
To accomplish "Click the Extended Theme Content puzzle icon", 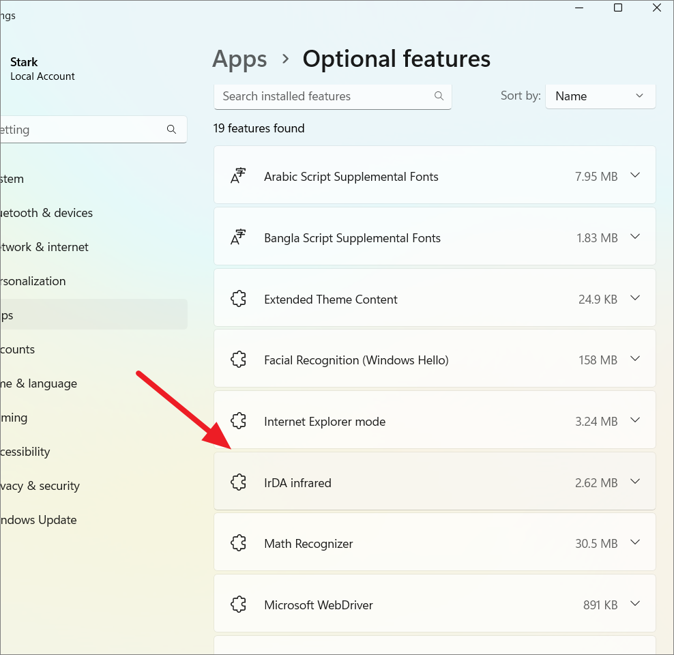I will tap(238, 299).
